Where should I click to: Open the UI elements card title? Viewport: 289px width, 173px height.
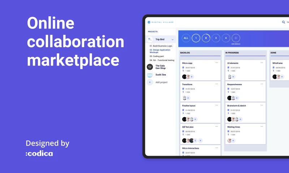pos(233,63)
